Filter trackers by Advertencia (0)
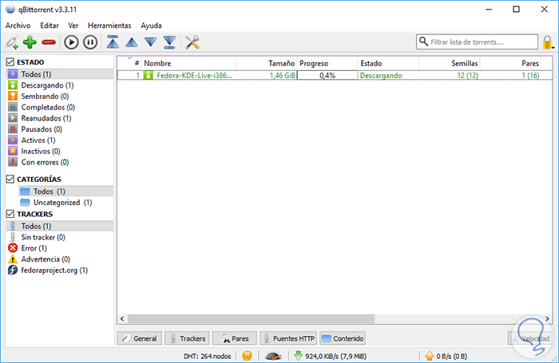Viewport: 559px width, 363px height. [x=60, y=259]
